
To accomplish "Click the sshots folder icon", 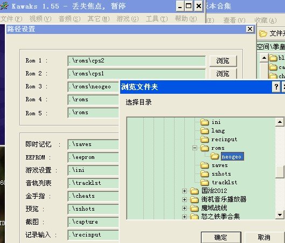I will pos(205,174).
